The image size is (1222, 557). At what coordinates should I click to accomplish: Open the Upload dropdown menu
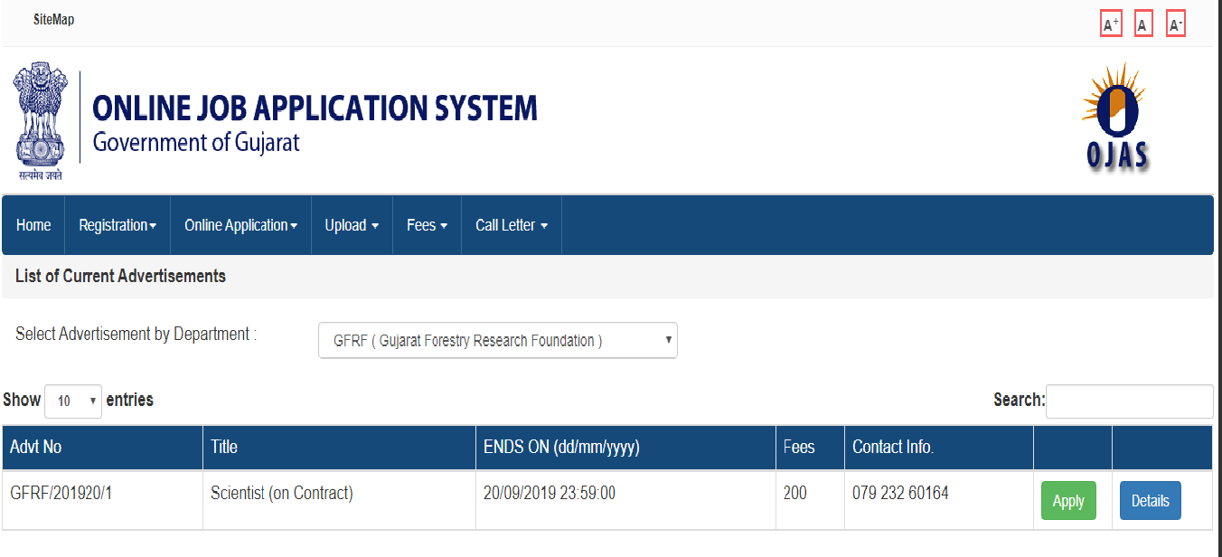352,224
